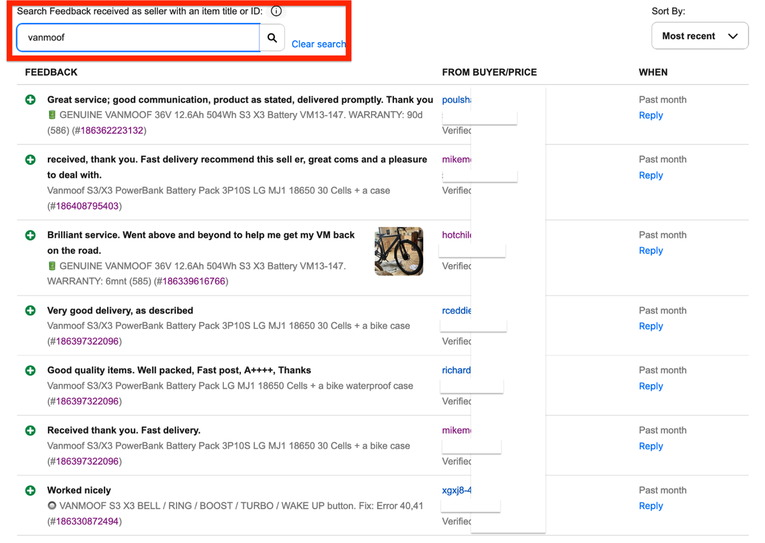This screenshot has width=765, height=543.
Task: Click the Clear search link
Action: [x=318, y=44]
